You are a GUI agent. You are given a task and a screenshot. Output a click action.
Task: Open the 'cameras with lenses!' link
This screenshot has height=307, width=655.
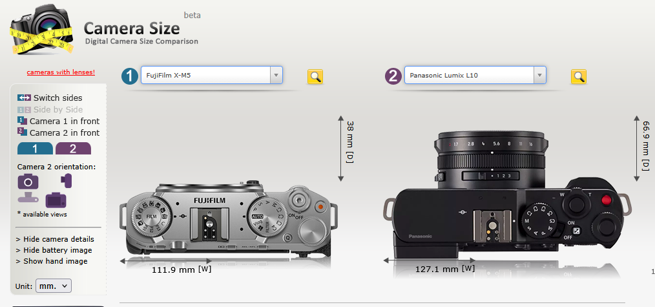(61, 72)
